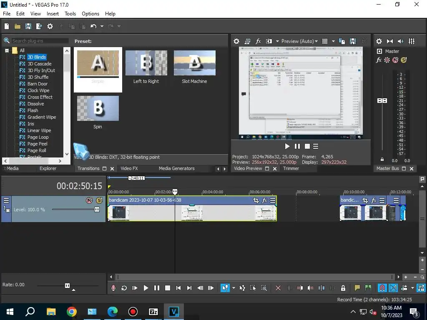Create a new project with the New icon
This screenshot has width=427, height=320.
(7, 26)
